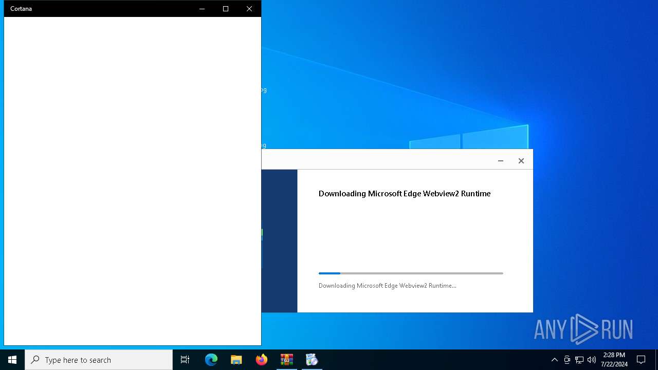Open Task View from taskbar

click(x=185, y=360)
